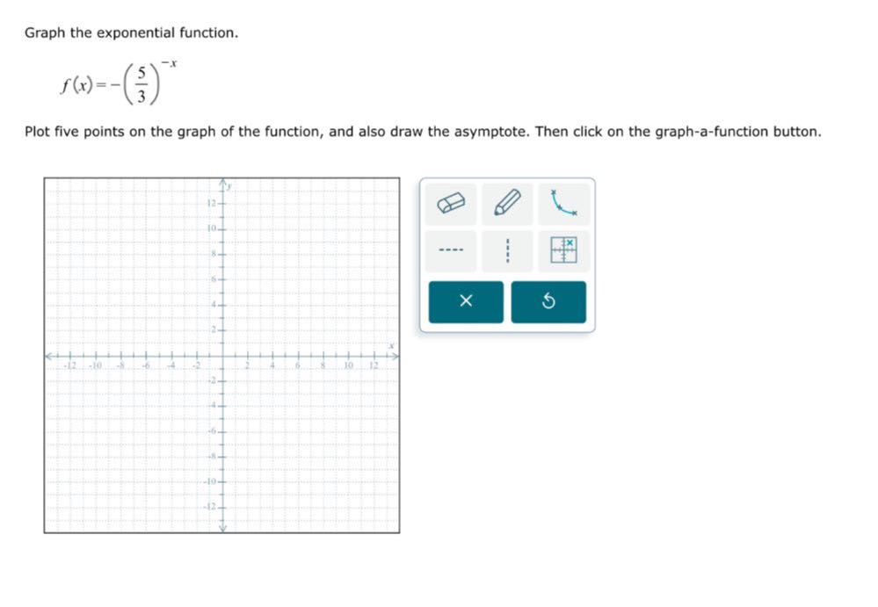Activate the plot-point grid tool
Image resolution: width=878 pixels, height=607 pixels.
(564, 250)
